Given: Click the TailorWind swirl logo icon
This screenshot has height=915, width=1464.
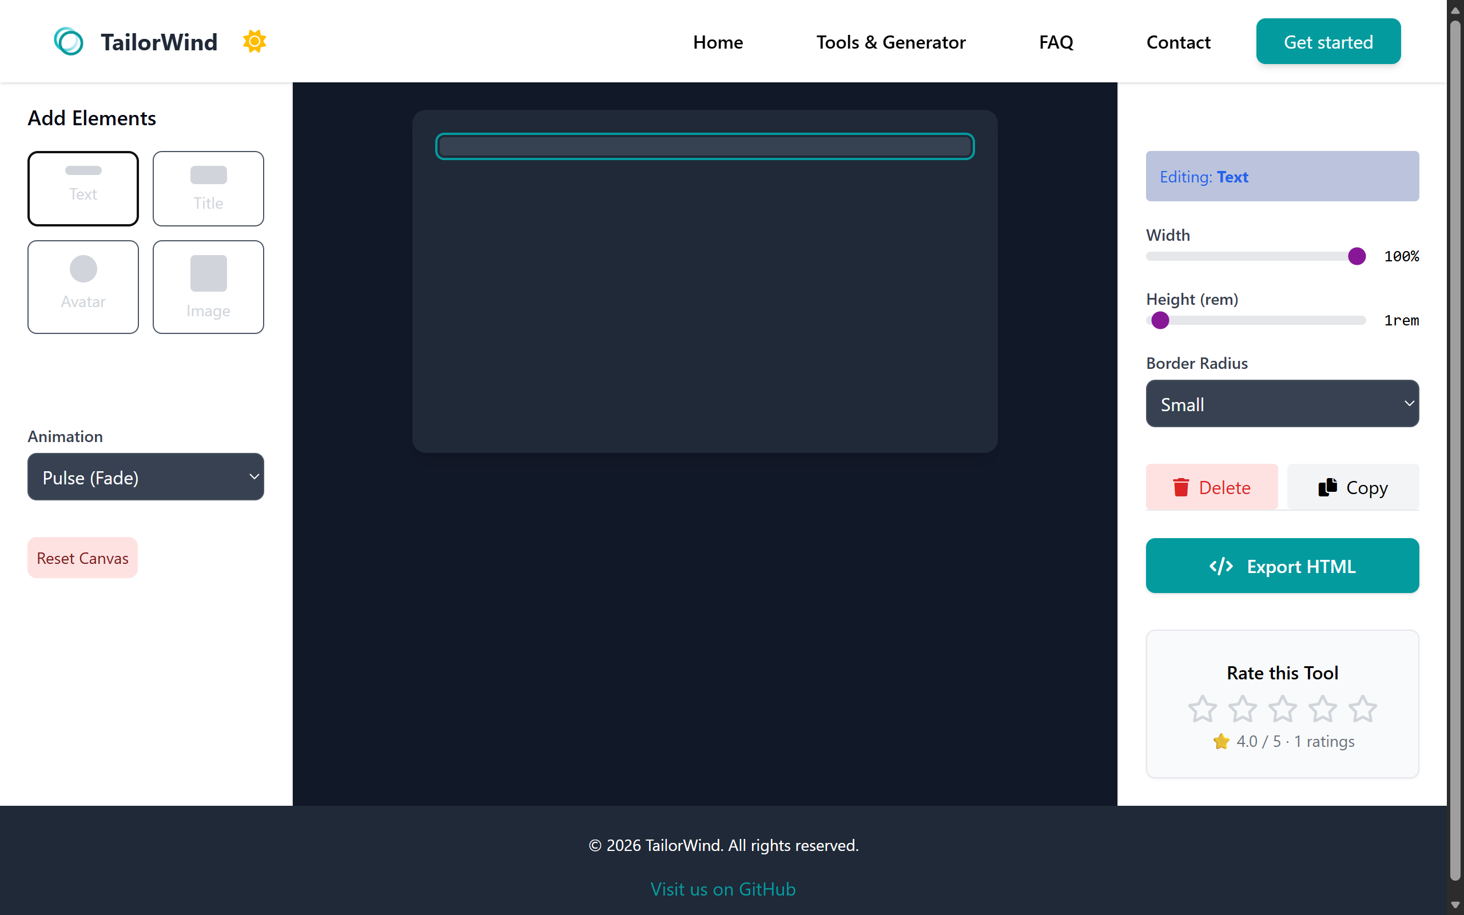Looking at the screenshot, I should (69, 42).
